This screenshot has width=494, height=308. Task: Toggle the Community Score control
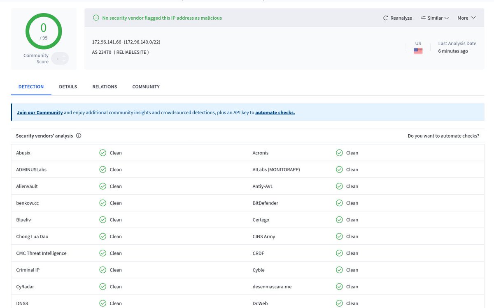61,59
